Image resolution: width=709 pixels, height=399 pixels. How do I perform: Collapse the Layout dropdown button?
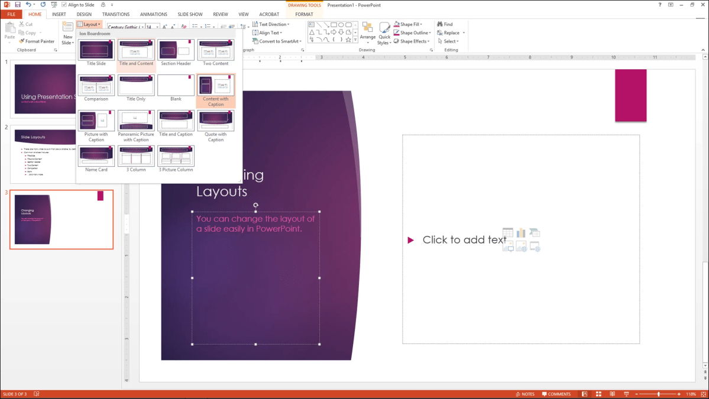(x=89, y=24)
